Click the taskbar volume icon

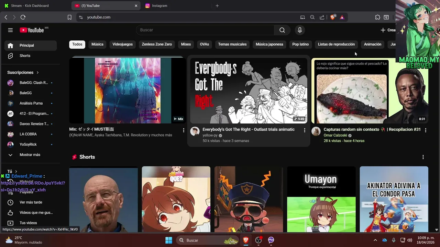[x=410, y=240]
